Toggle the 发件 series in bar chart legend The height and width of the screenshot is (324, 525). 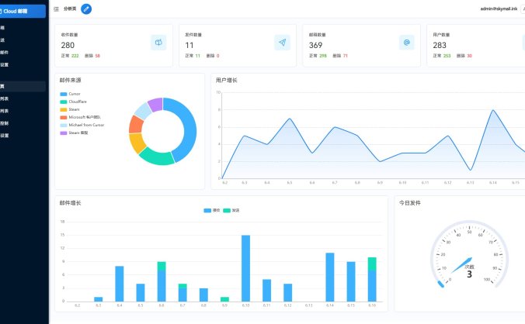click(x=231, y=210)
